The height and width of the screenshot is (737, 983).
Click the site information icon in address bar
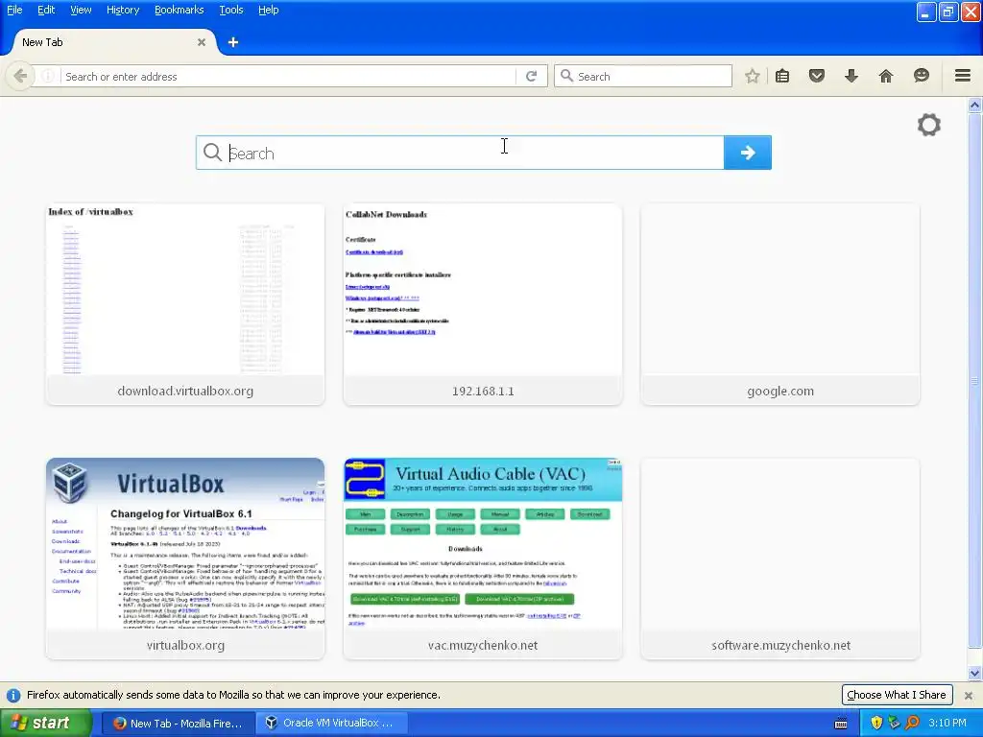tap(48, 76)
